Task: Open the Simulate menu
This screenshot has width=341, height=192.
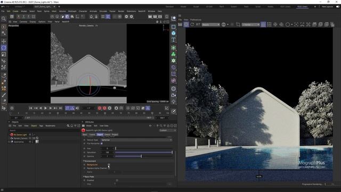Action: 103,11
